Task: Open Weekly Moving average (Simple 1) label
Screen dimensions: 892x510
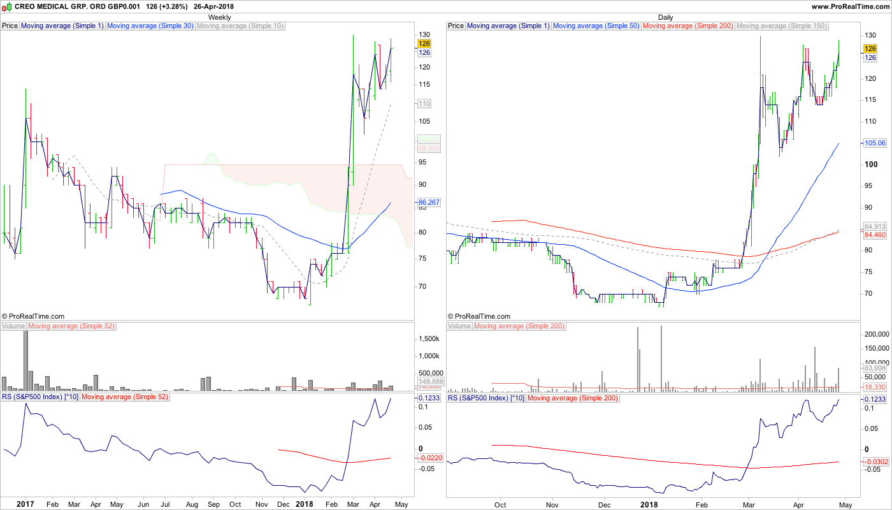Action: 62,26
